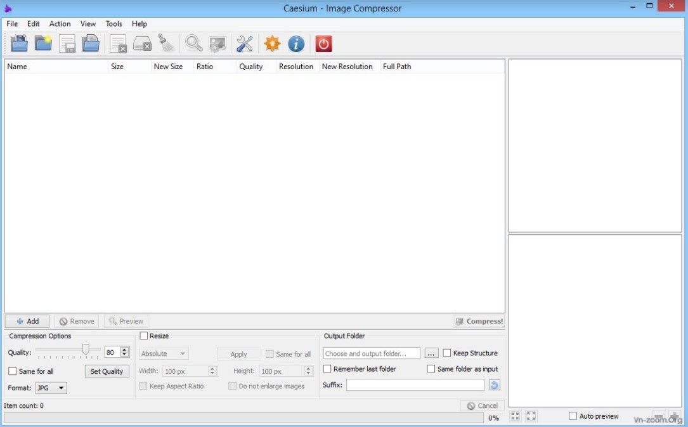Screen dimensions: 688x427
Task: Open the View menu
Action: (88, 23)
